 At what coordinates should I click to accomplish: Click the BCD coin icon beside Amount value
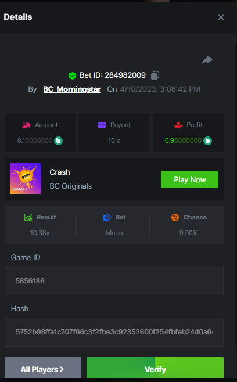pyautogui.click(x=58, y=140)
